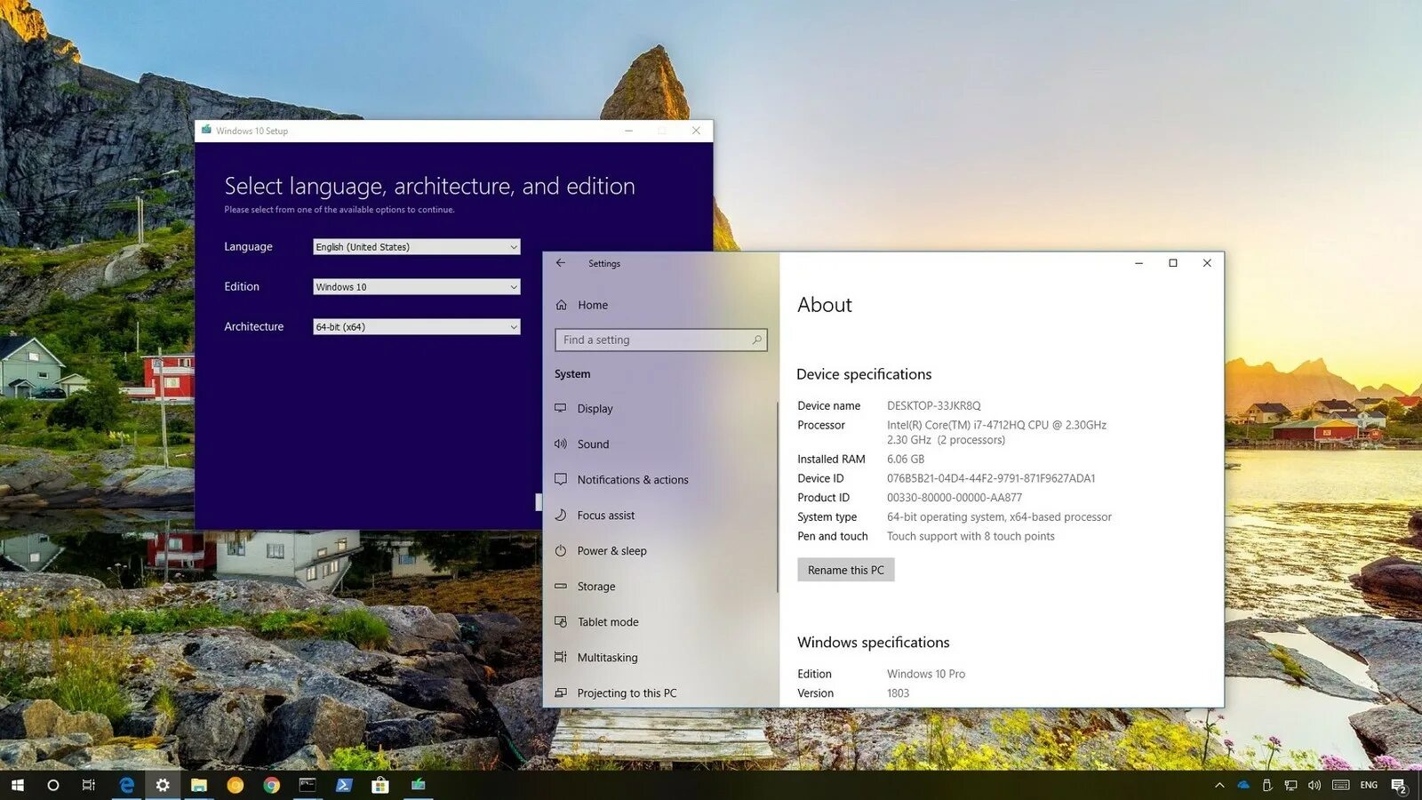Open File Explorer from the taskbar
Screen dimensions: 1422x800
199,785
